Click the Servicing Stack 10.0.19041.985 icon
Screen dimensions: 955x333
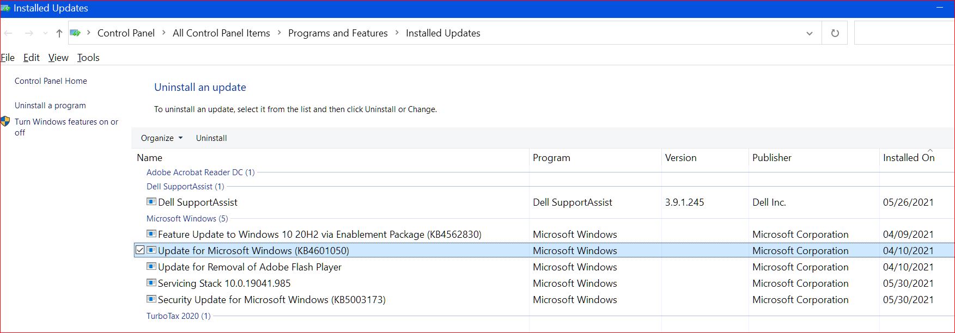tap(151, 283)
